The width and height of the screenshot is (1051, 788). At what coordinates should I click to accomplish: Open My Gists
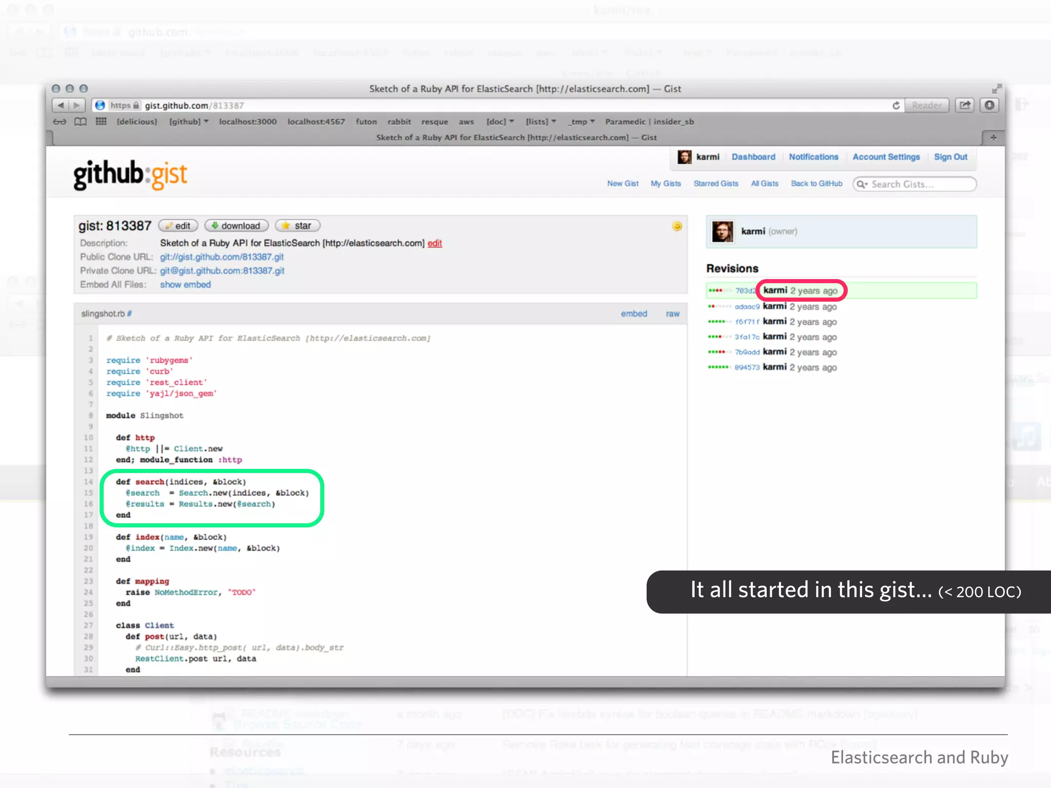(666, 184)
